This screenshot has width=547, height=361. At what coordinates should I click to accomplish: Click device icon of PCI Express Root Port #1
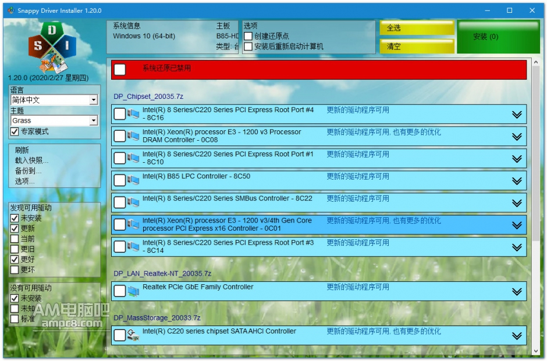[133, 158]
